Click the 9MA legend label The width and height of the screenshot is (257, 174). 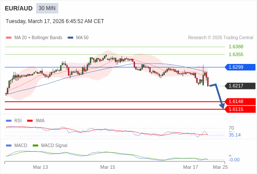point(40,121)
